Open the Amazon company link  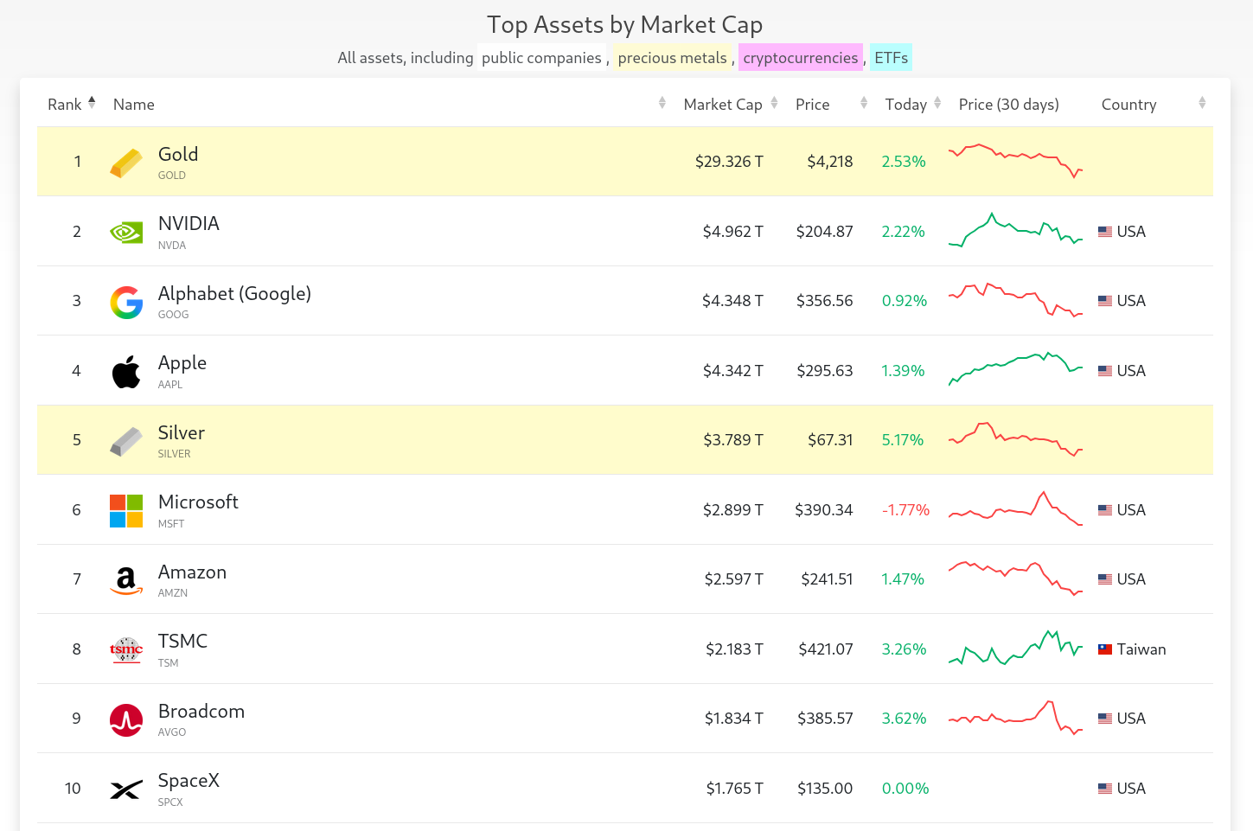(192, 572)
